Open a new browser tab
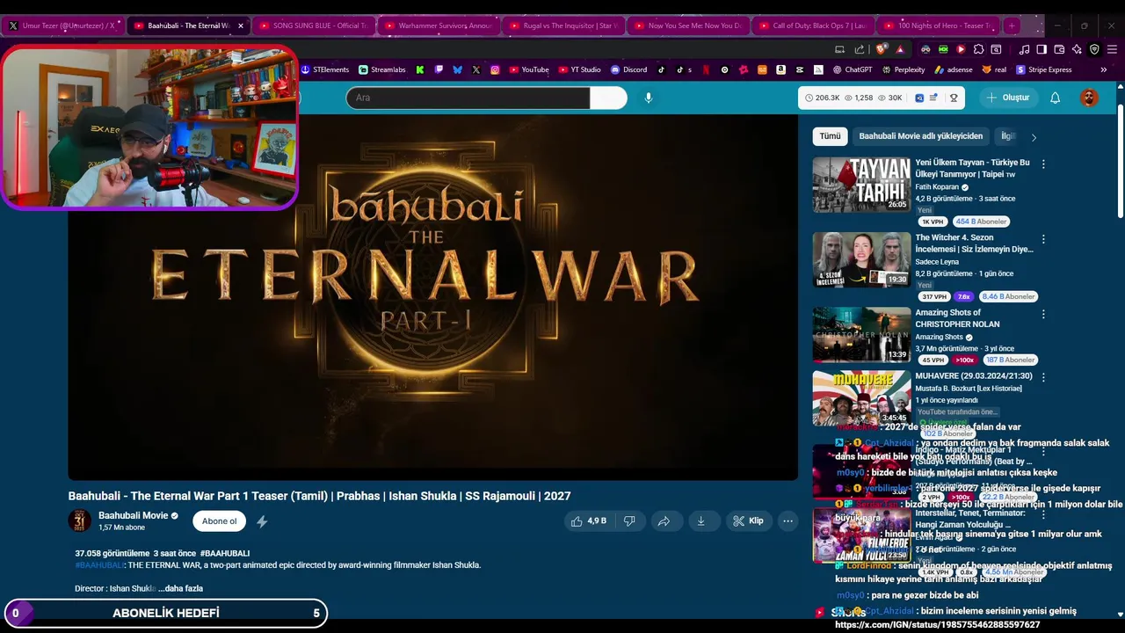The image size is (1125, 633). click(1011, 25)
